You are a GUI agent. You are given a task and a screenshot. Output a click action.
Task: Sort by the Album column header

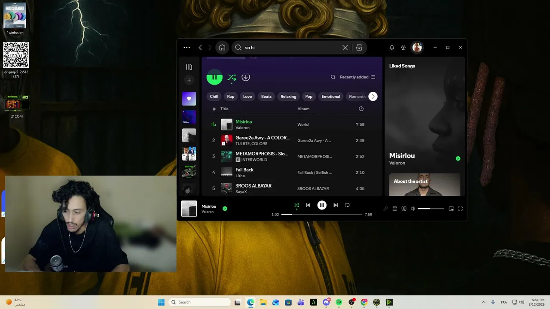pos(303,109)
